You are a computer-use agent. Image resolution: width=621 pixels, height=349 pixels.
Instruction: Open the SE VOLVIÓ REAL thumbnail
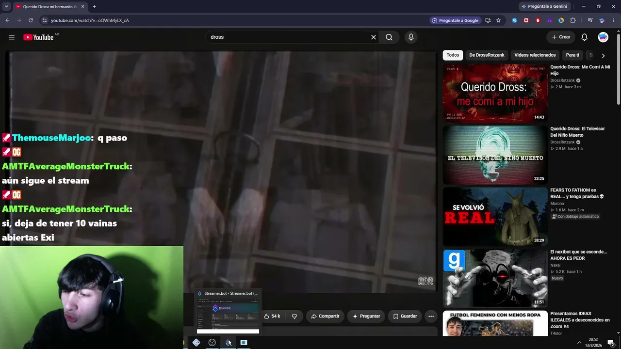pos(495,217)
